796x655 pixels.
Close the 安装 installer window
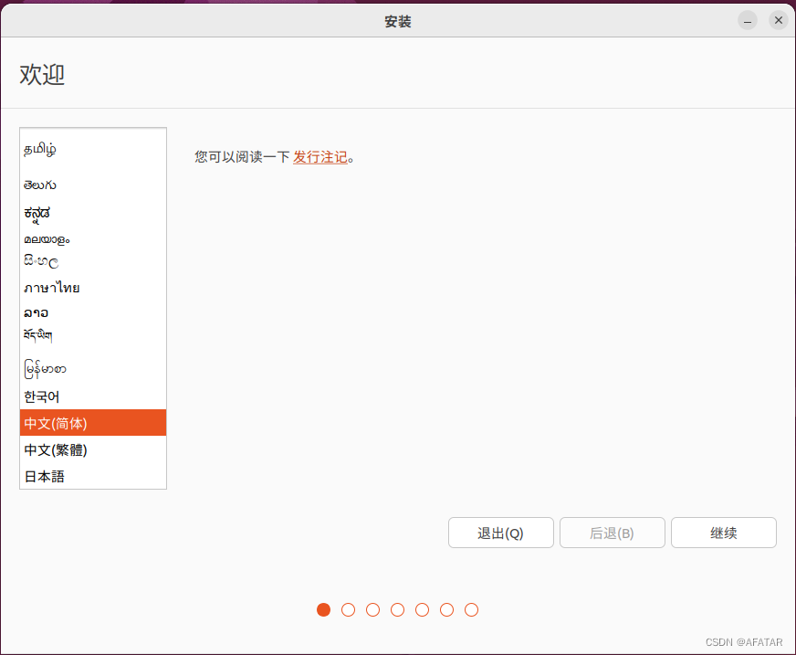tap(779, 20)
